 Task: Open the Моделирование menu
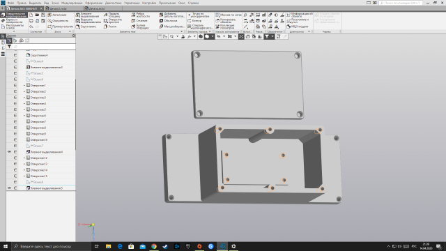click(x=72, y=3)
